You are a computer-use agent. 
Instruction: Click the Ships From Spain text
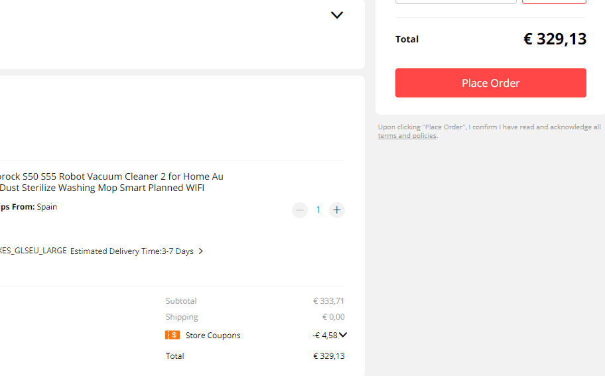tap(29, 207)
